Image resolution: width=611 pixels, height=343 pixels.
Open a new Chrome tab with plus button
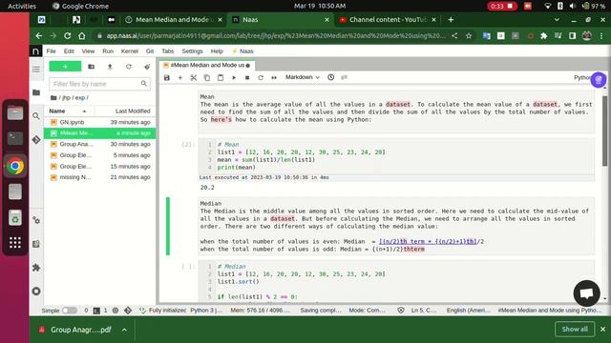click(x=451, y=19)
